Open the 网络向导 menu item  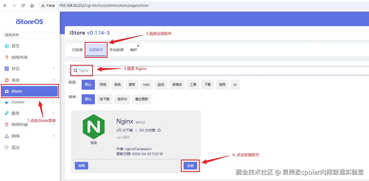click(30, 57)
